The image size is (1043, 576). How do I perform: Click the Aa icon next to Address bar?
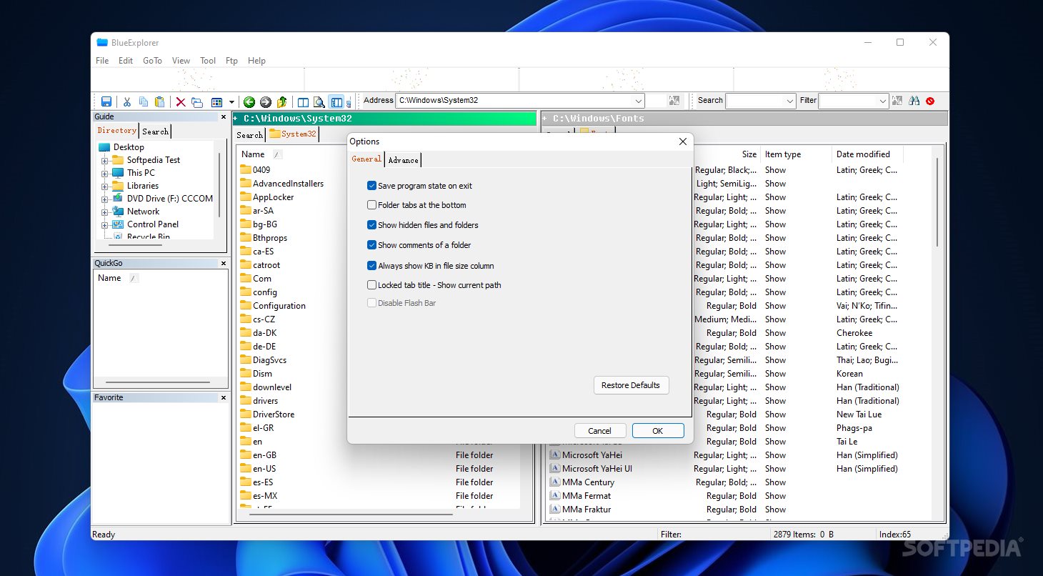pos(674,101)
